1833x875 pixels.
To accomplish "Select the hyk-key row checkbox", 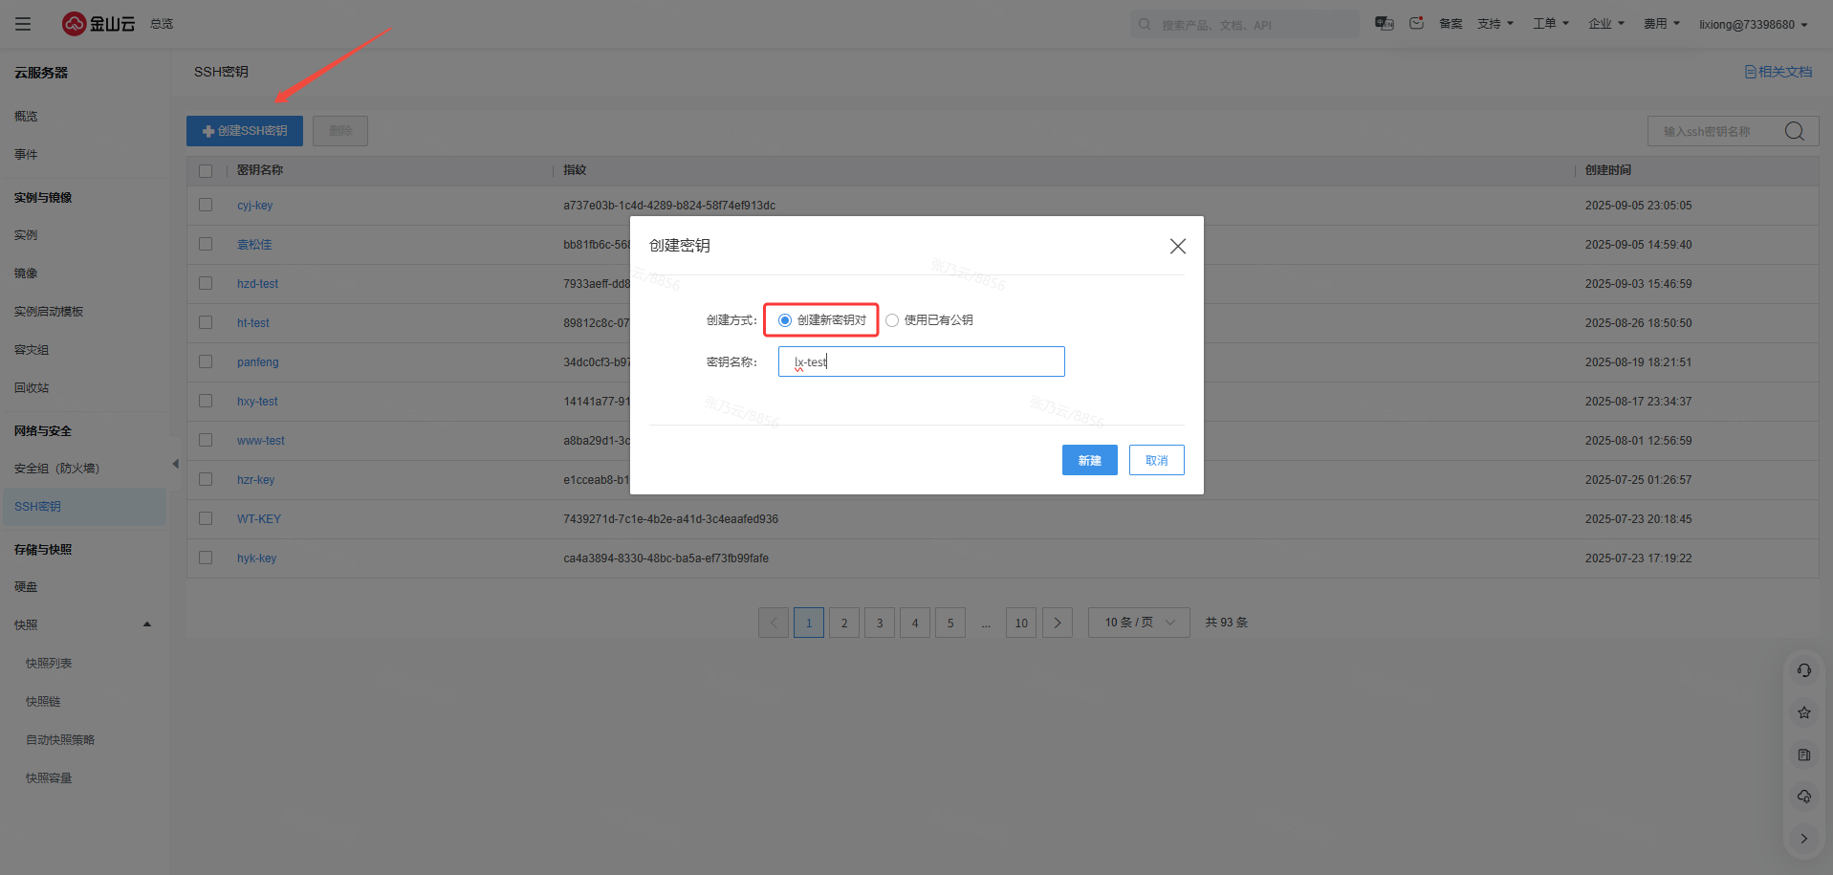I will click(206, 558).
